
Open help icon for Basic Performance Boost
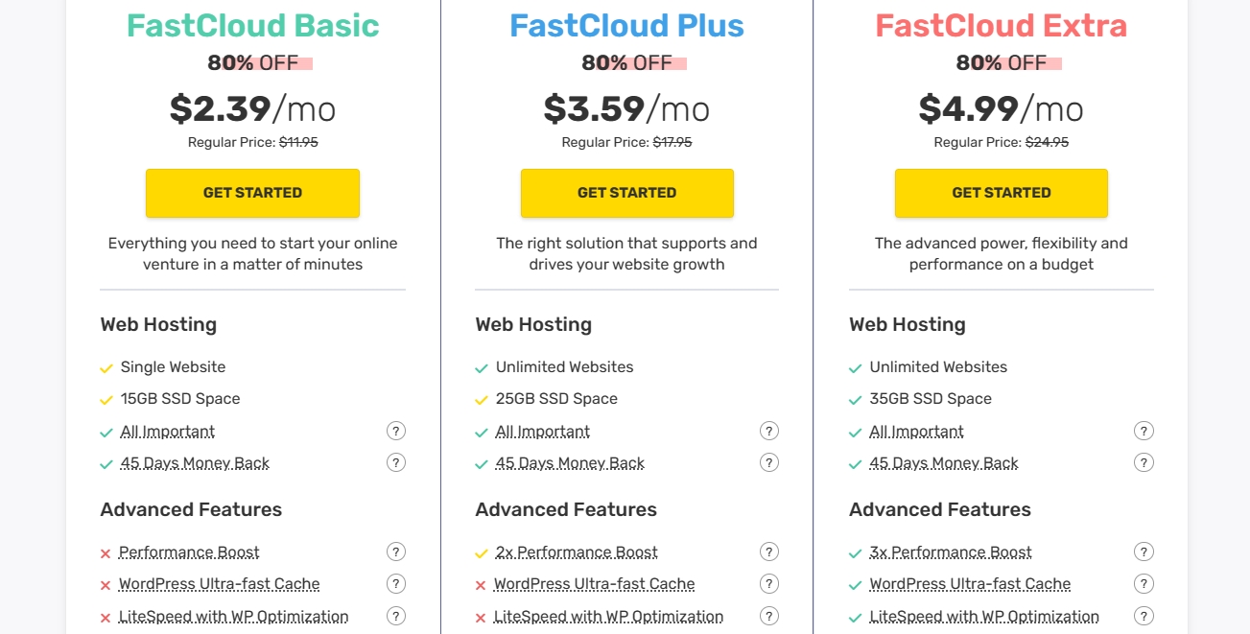396,552
